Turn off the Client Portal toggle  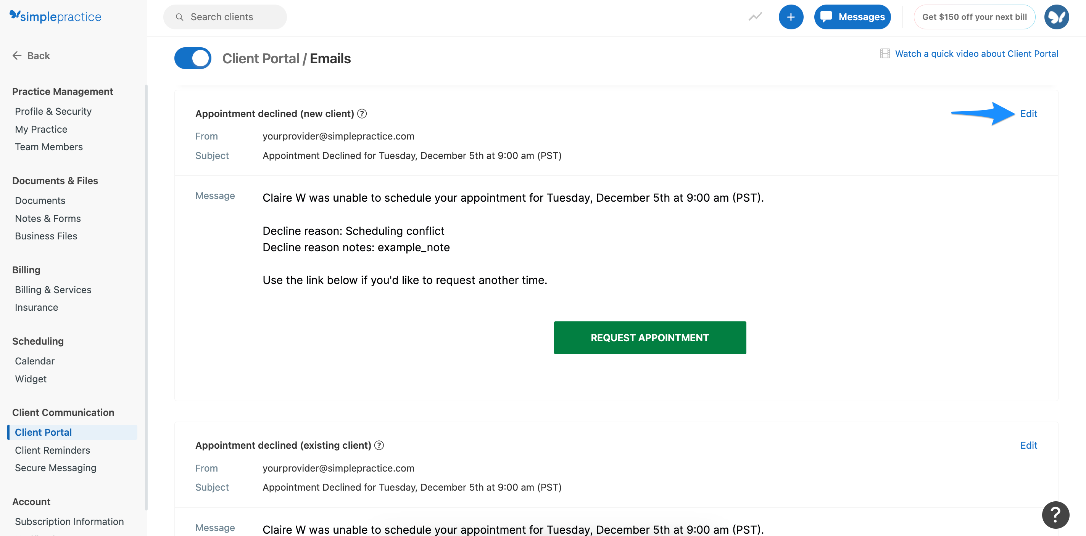click(192, 58)
